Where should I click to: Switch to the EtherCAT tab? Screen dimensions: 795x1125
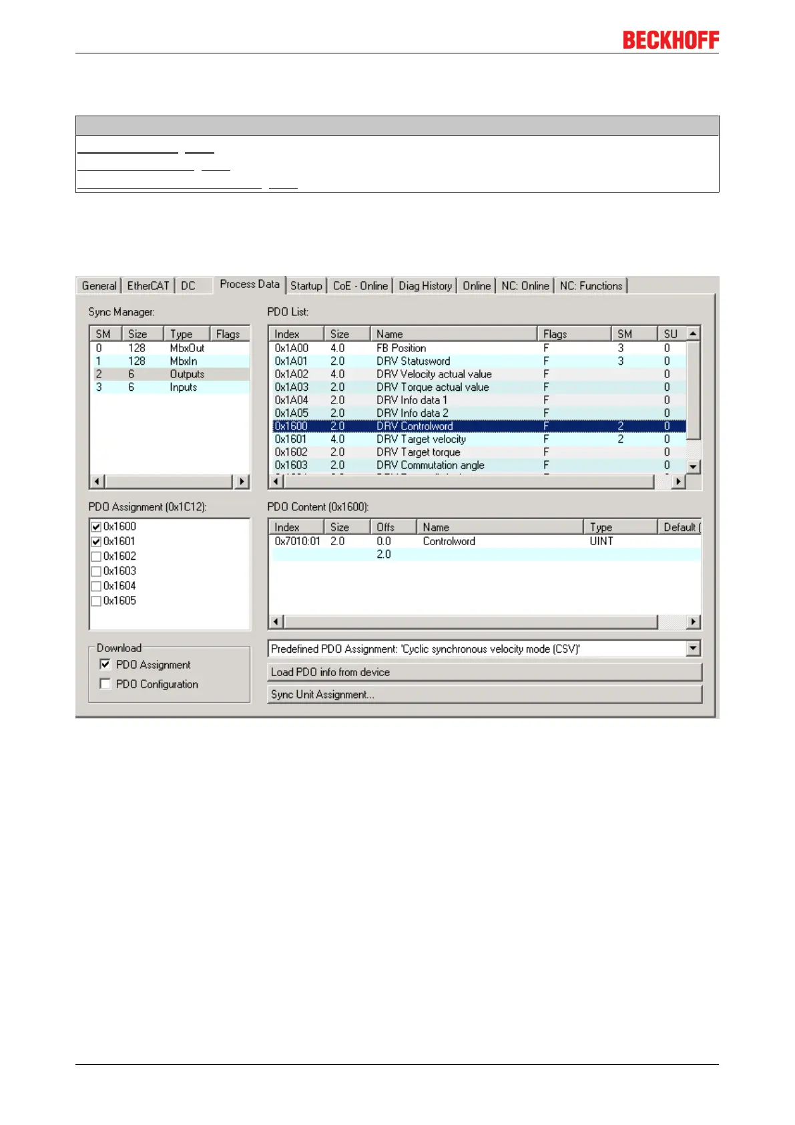pos(148,286)
